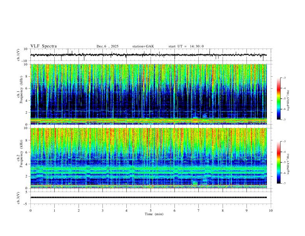Click the "station=GAK" header label

[x=143, y=46]
